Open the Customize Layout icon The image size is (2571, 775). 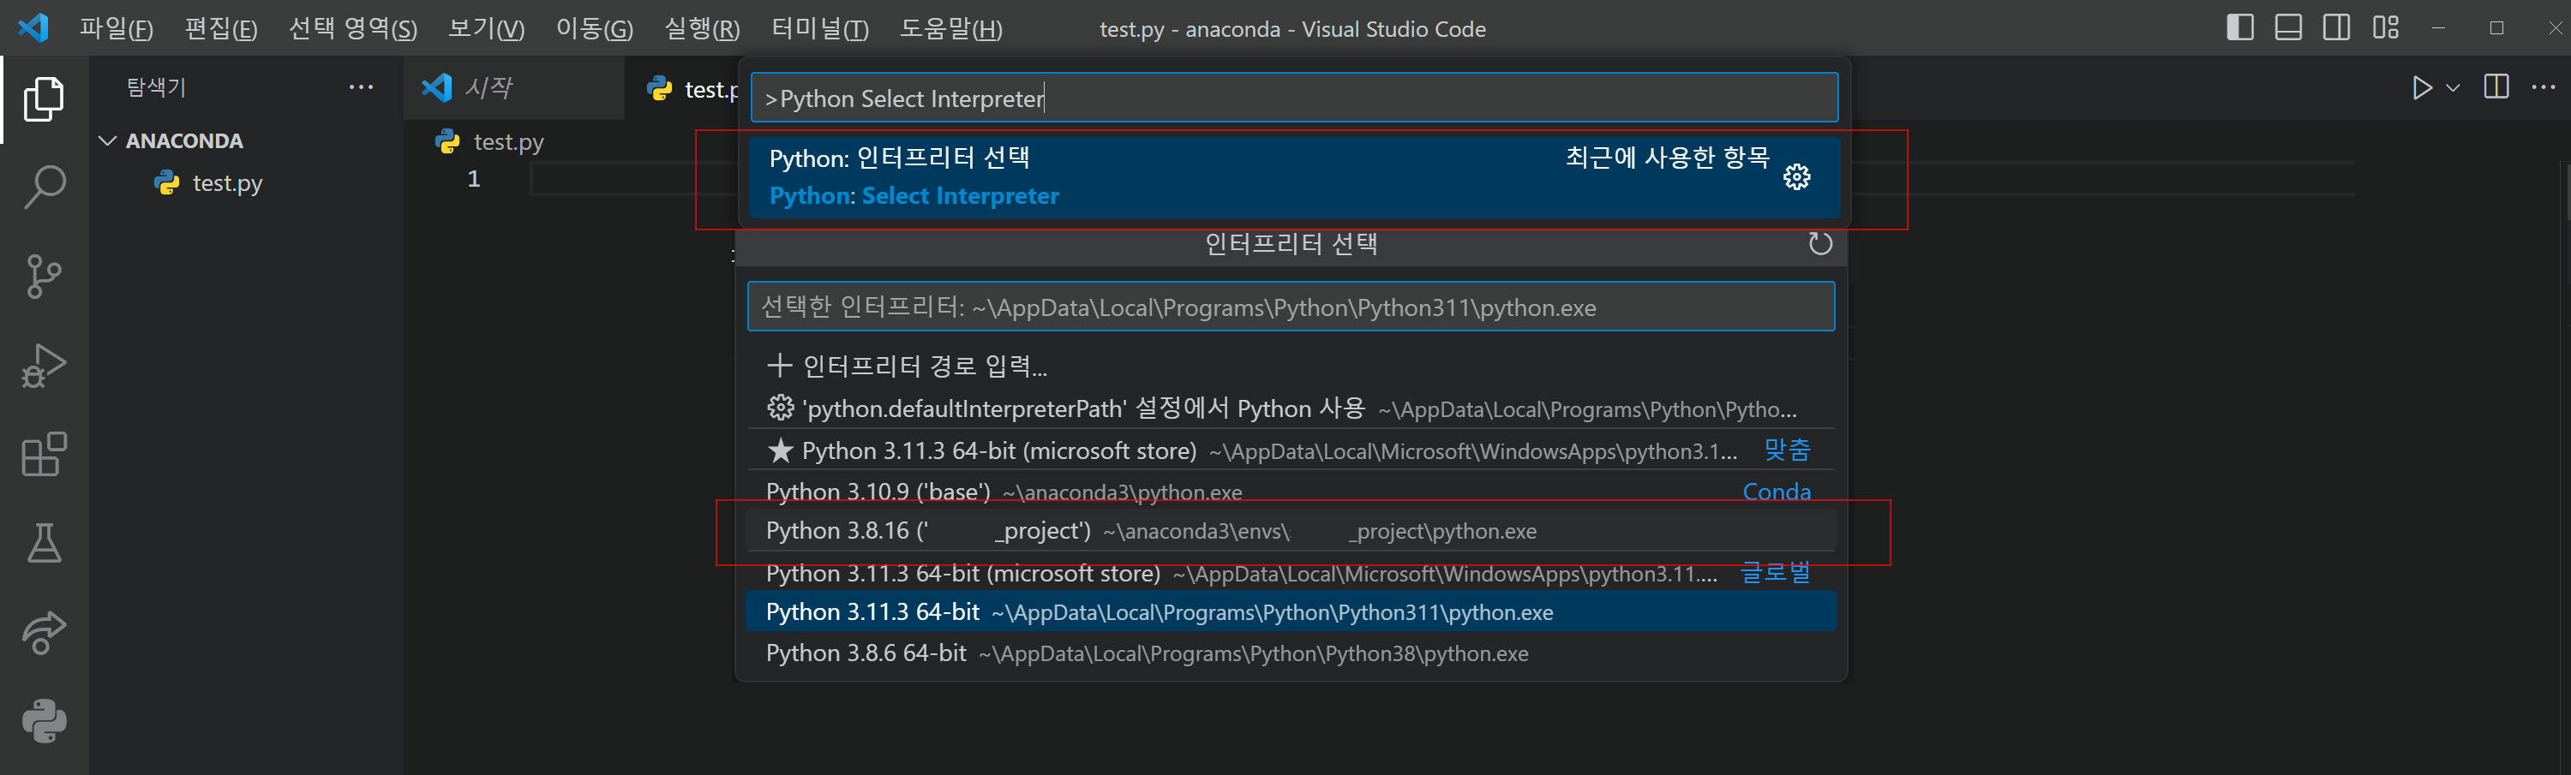click(x=2385, y=28)
